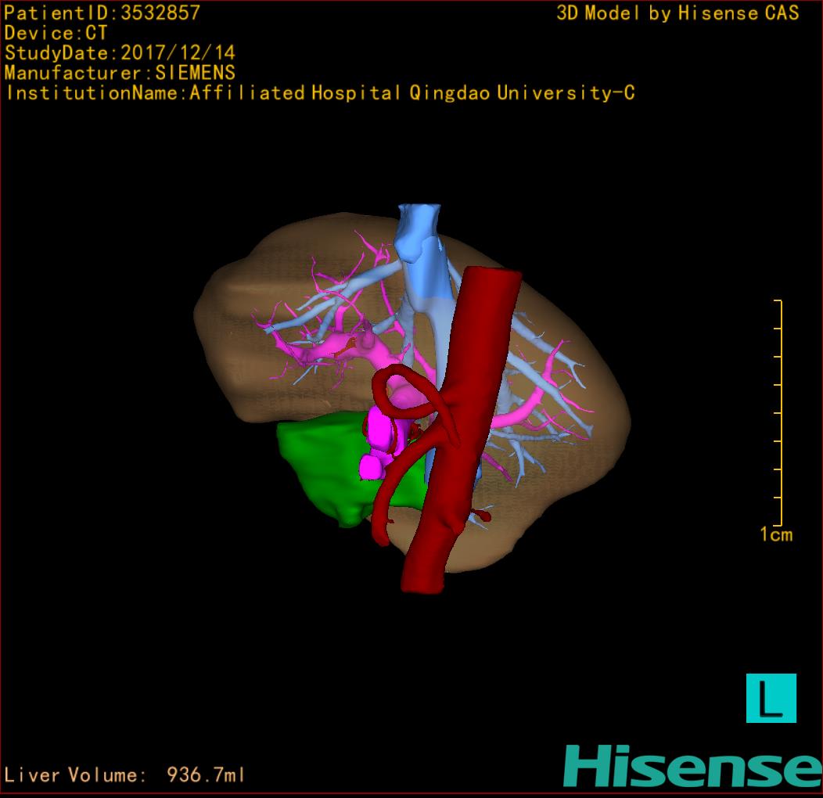Click the cyan L orientation marker
This screenshot has width=823, height=798.
tap(771, 698)
